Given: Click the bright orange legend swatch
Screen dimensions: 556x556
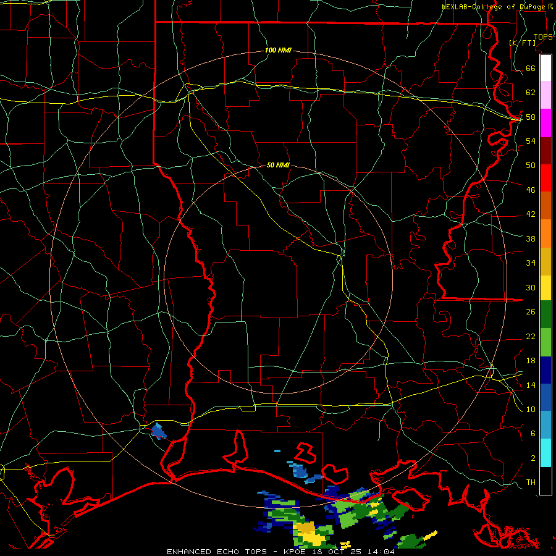Looking at the screenshot, I should (x=545, y=234).
